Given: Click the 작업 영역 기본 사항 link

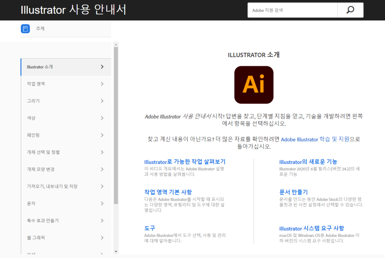Looking at the screenshot, I should [x=168, y=192].
